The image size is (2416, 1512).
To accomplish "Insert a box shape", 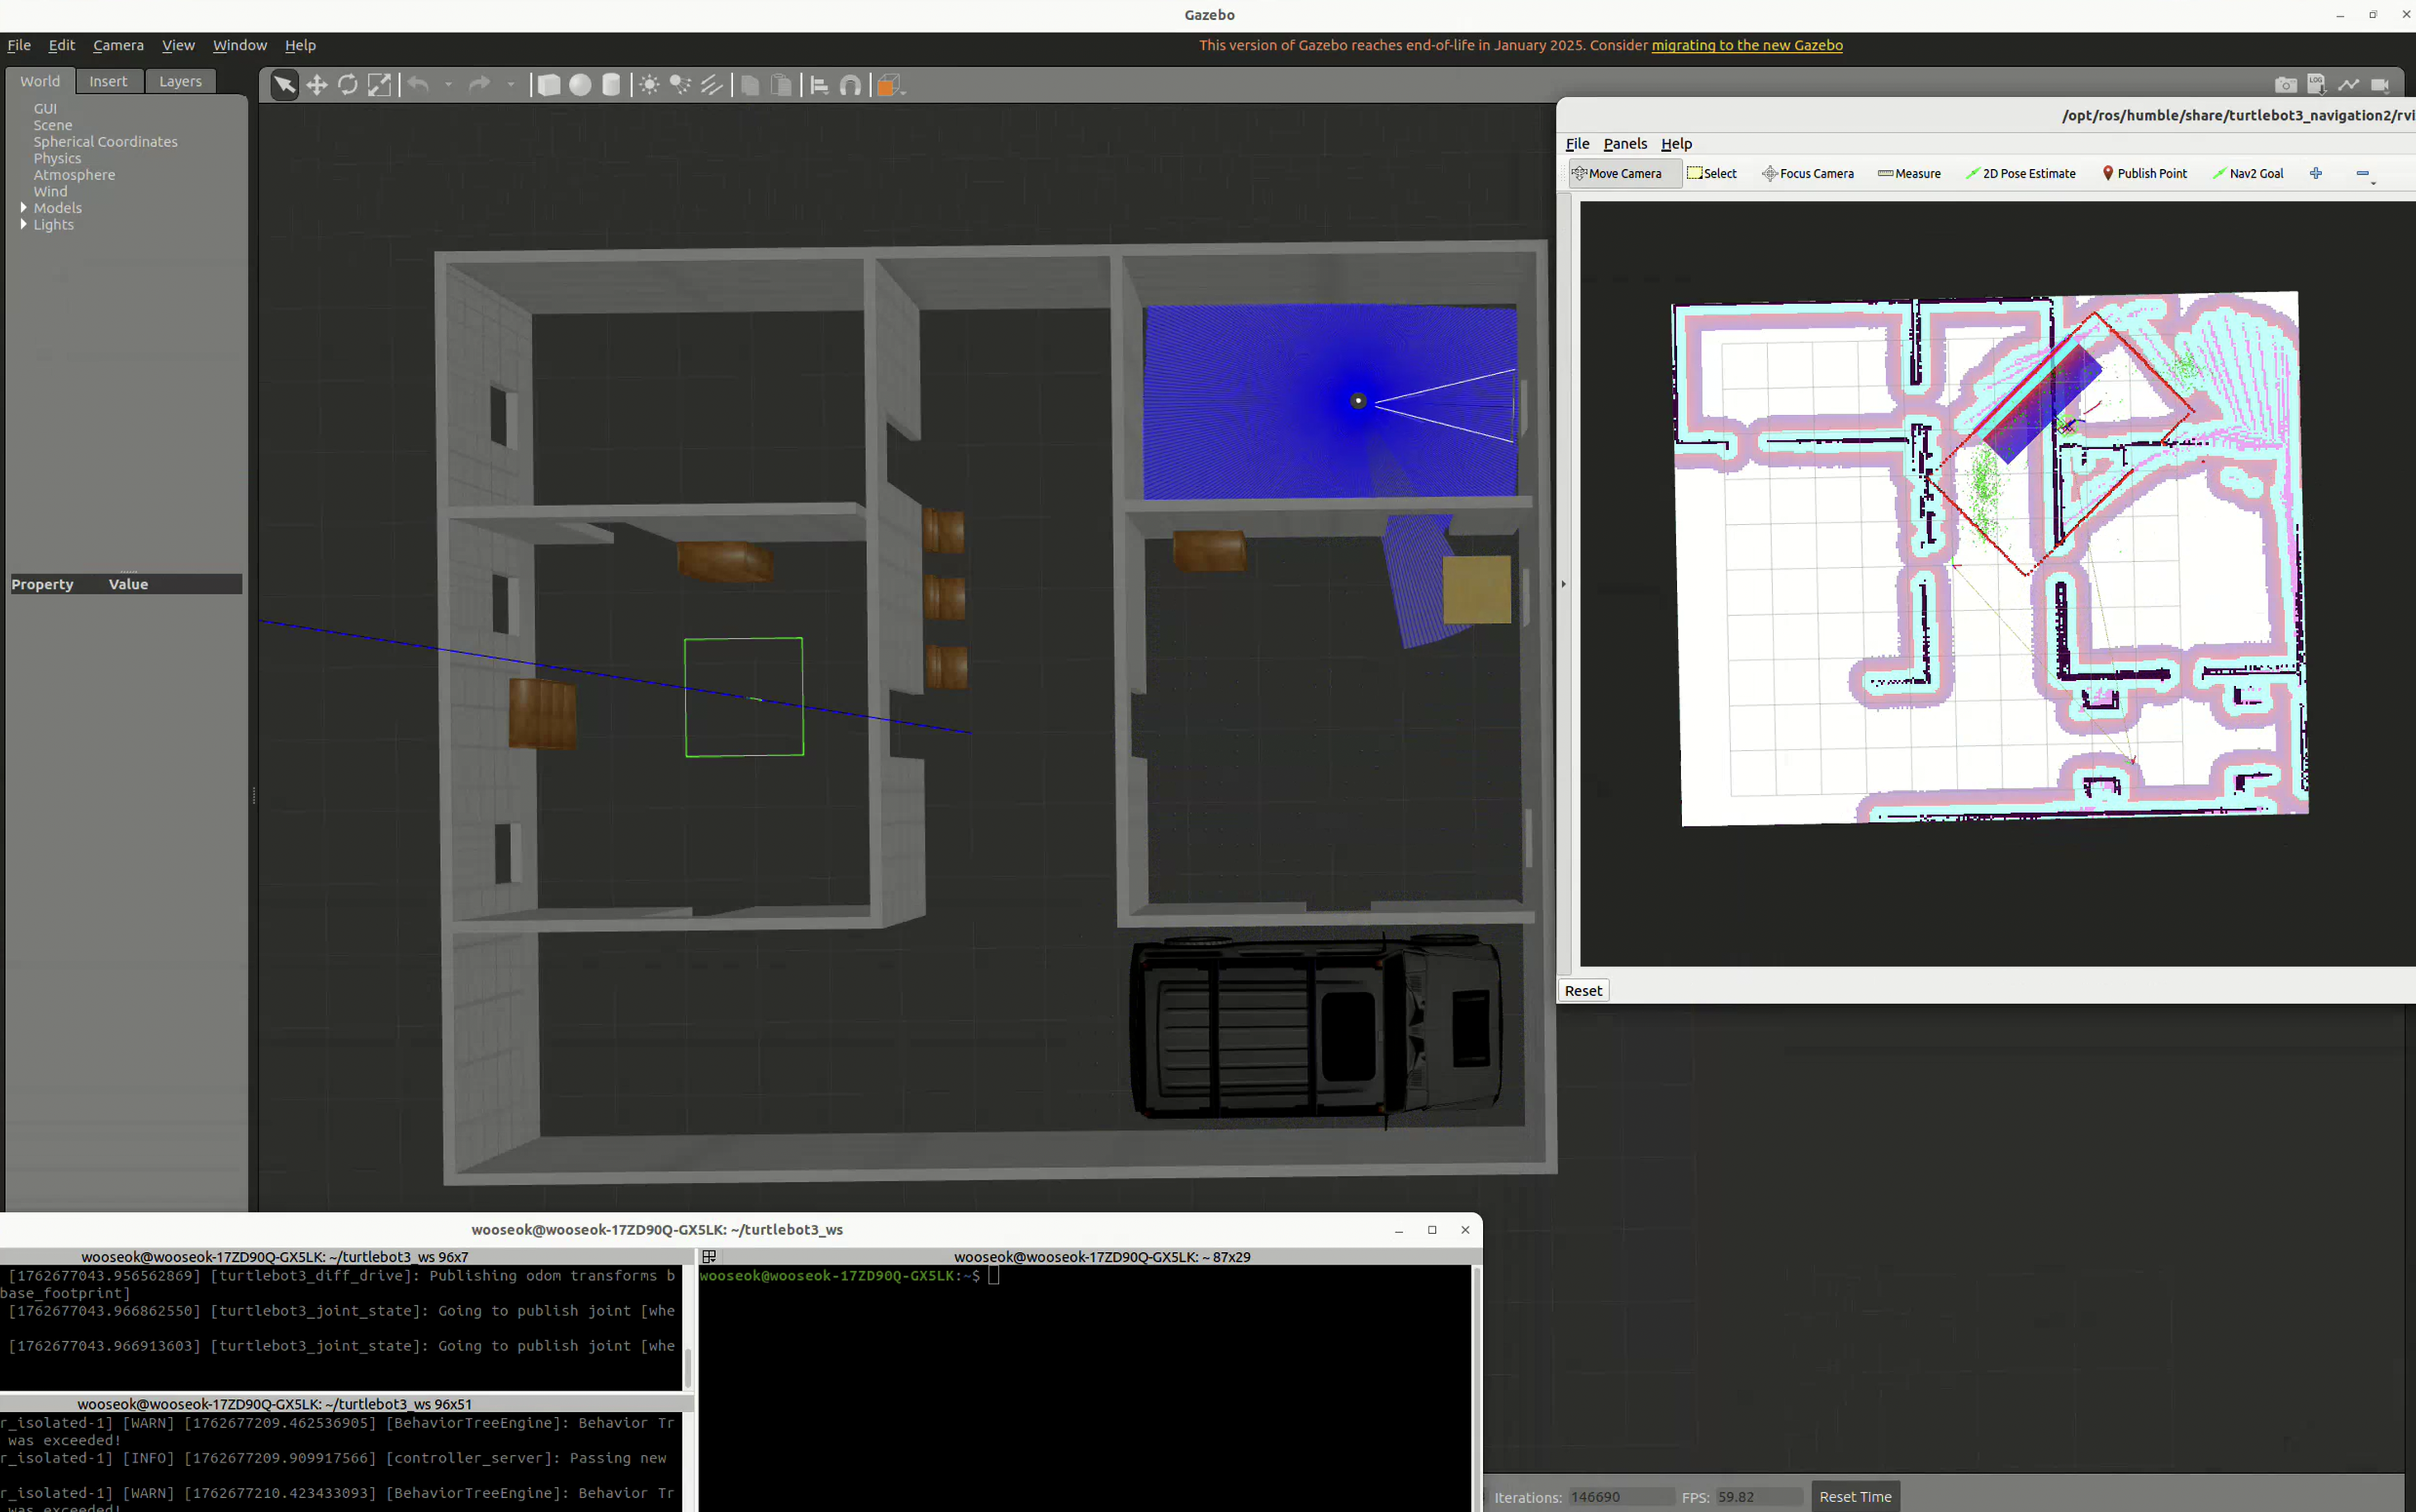I will click(x=548, y=85).
